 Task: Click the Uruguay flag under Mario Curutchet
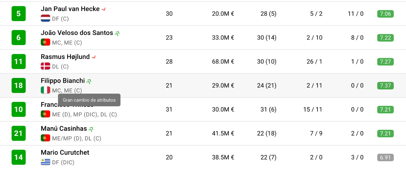(46, 162)
